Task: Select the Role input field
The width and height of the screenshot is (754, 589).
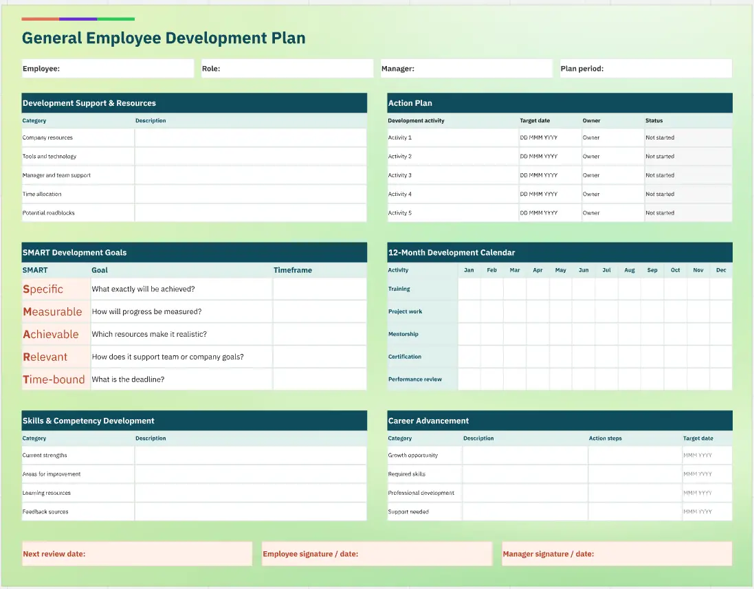Action: pos(287,68)
